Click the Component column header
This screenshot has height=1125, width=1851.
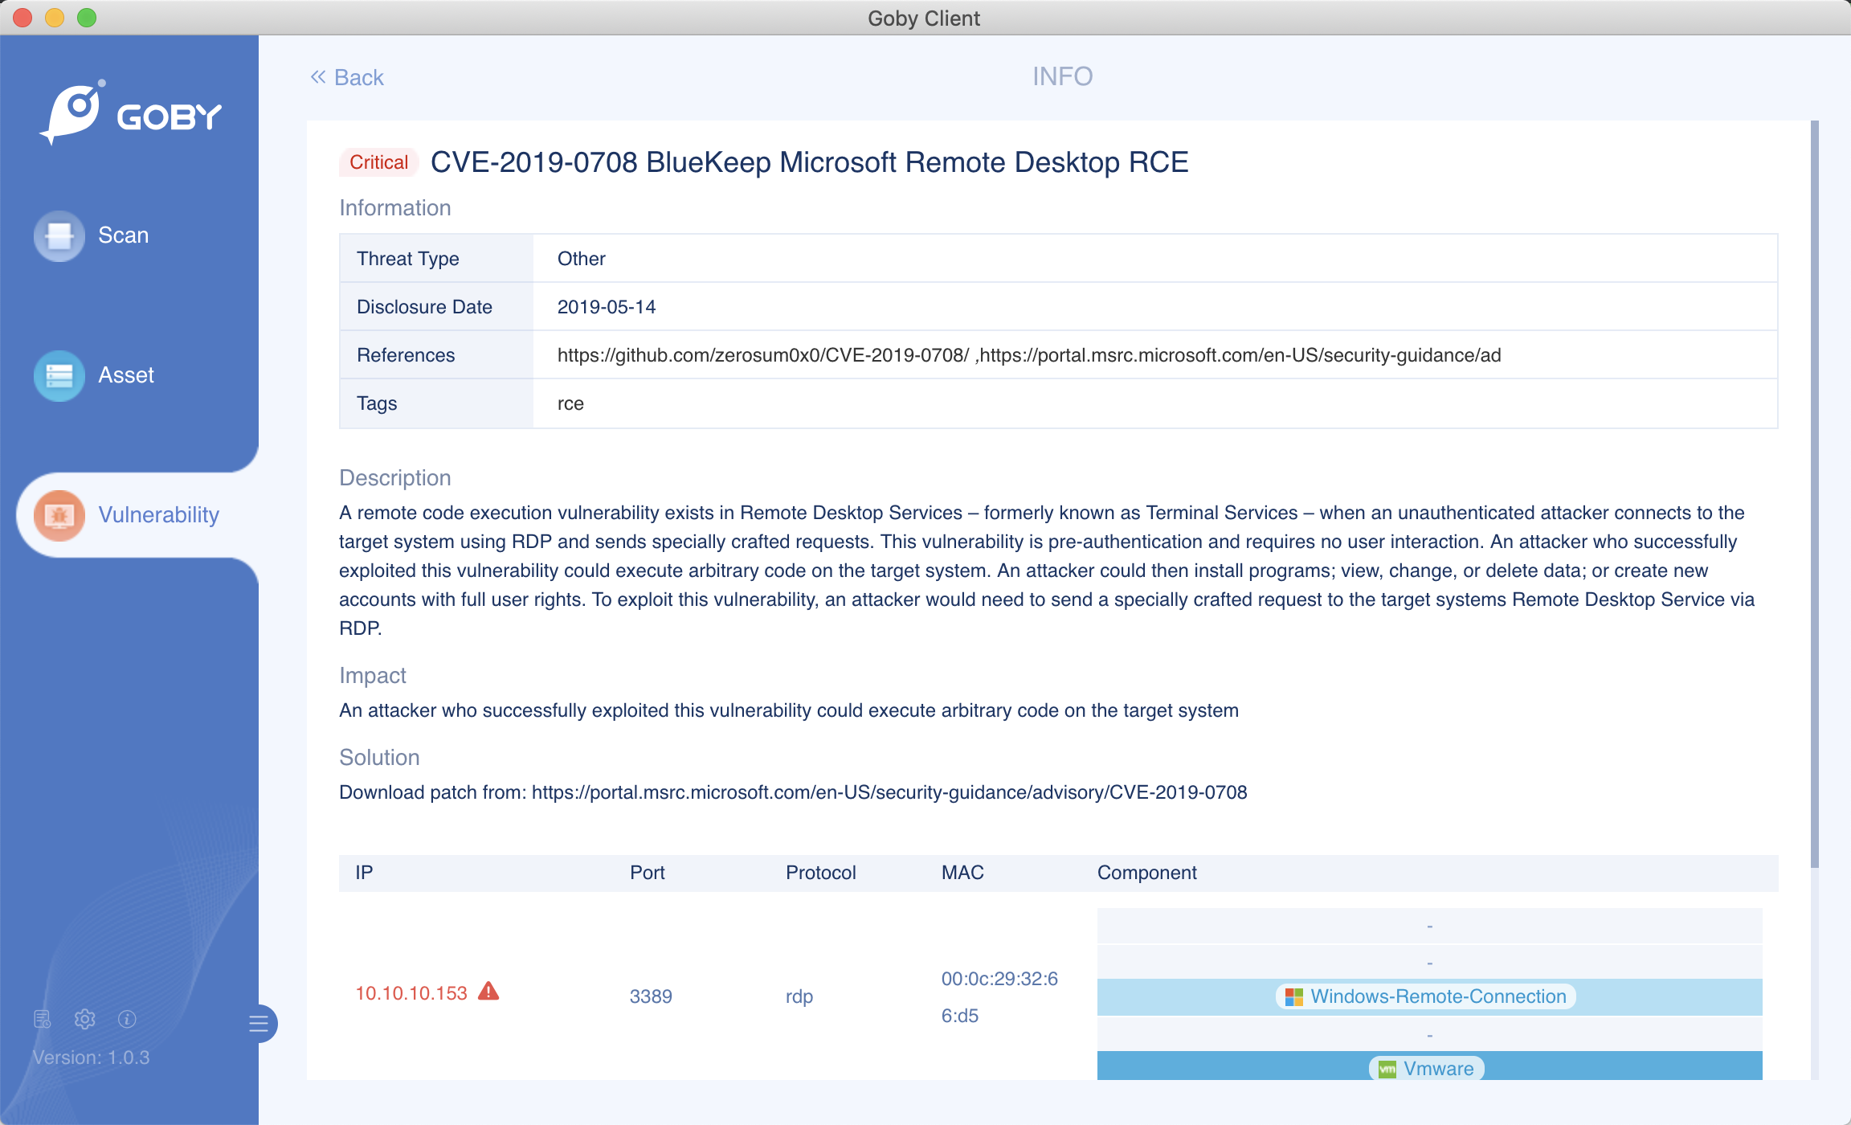coord(1146,873)
